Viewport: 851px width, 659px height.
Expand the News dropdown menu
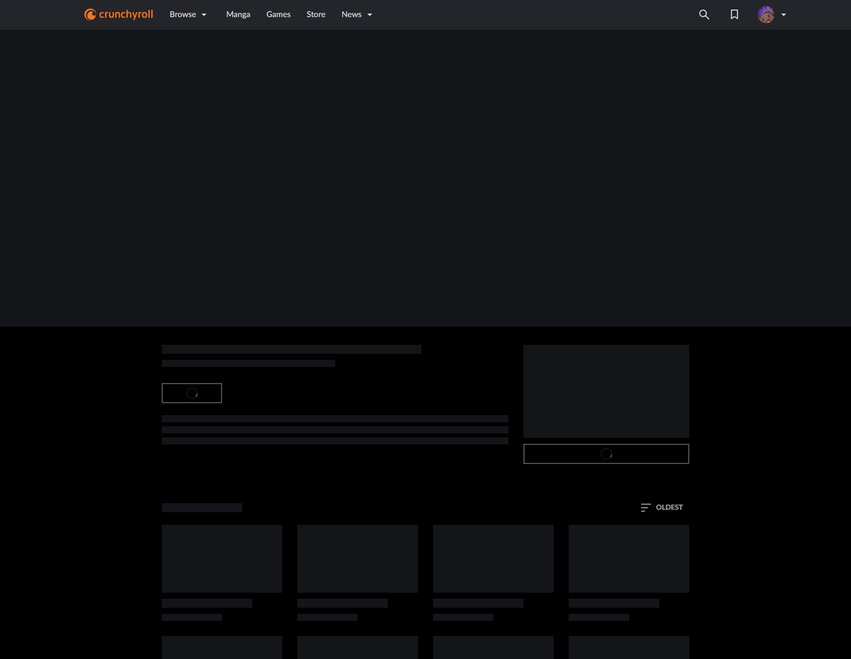357,14
